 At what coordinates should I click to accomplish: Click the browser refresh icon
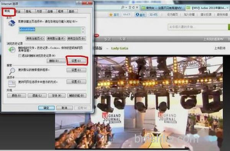133,7
